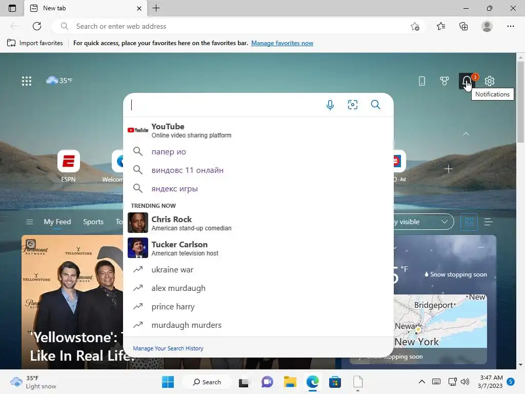
Task: Refresh the page with reload icon
Action: tap(37, 26)
